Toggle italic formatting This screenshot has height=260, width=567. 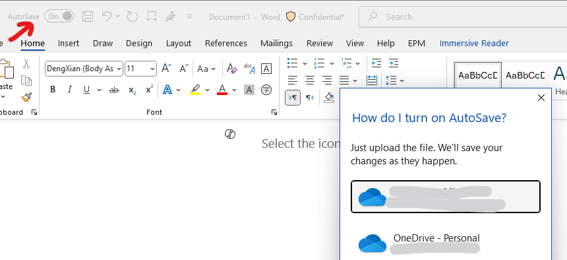[70, 90]
